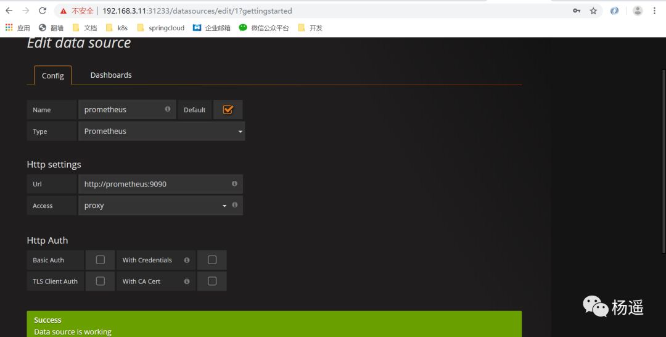
Task: Click the With Credentials info icon
Action: point(187,260)
